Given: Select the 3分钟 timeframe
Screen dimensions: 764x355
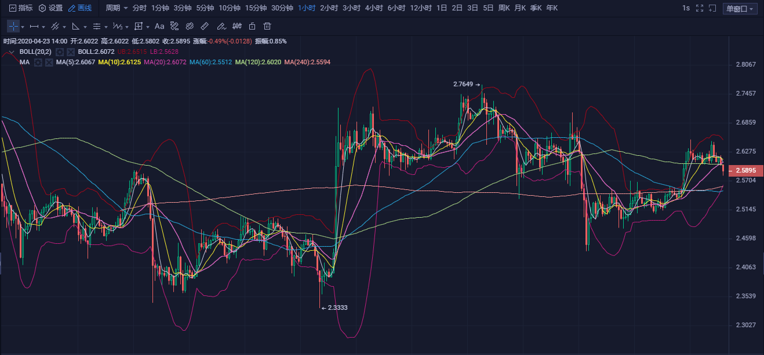Looking at the screenshot, I should point(183,8).
